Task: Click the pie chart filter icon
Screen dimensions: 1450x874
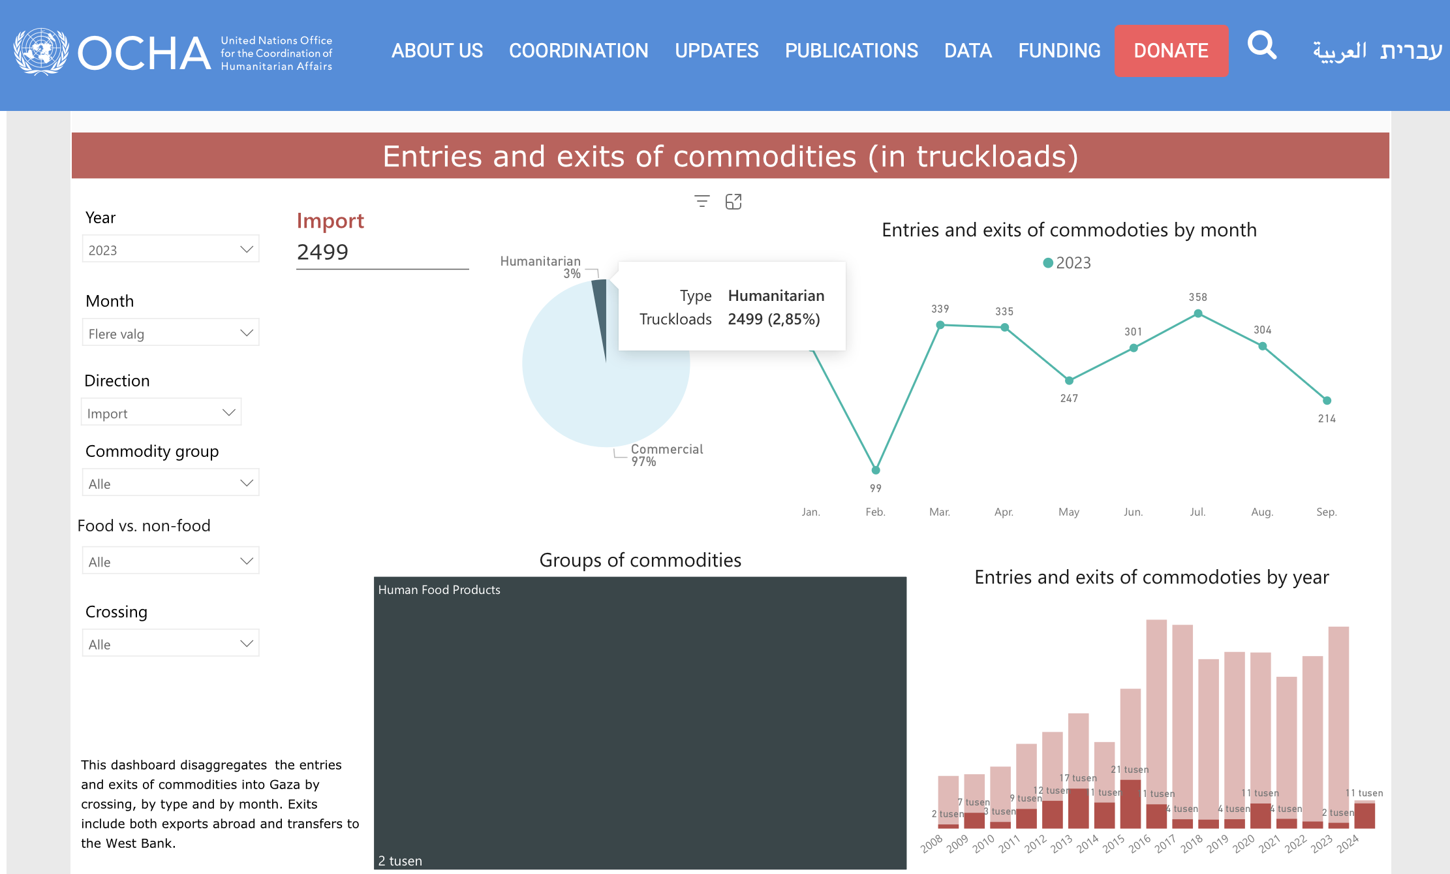Action: pos(702,202)
